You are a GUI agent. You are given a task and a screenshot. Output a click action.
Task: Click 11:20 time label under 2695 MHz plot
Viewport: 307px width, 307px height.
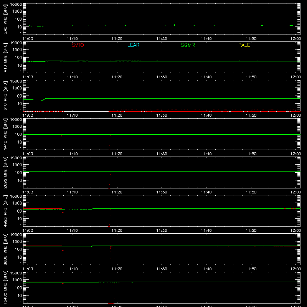pos(117,192)
